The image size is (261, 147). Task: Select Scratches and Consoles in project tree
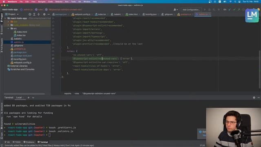(22, 69)
